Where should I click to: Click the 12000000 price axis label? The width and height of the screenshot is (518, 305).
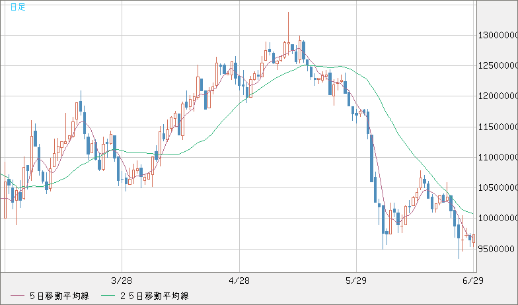[x=498, y=96]
